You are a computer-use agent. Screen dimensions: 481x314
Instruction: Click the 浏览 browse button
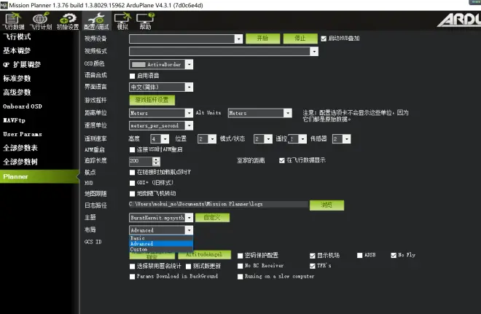point(326,205)
